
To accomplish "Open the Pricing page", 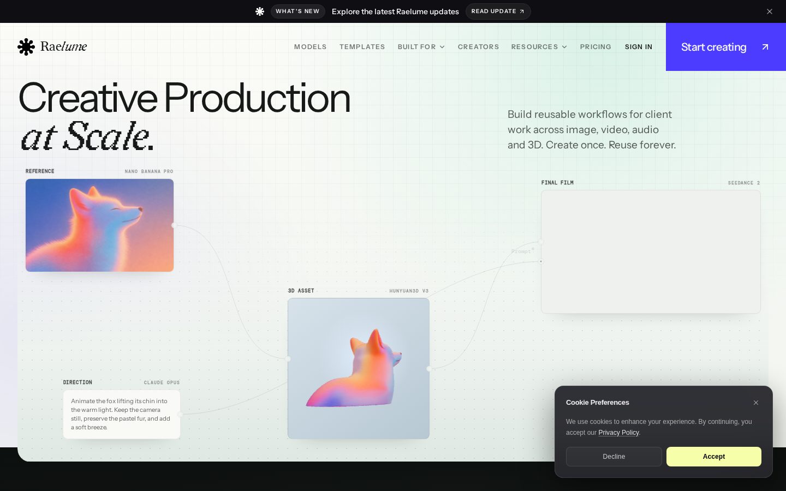I will (596, 47).
